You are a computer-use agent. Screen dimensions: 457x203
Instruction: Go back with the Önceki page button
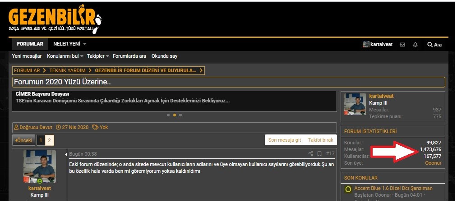click(x=23, y=140)
